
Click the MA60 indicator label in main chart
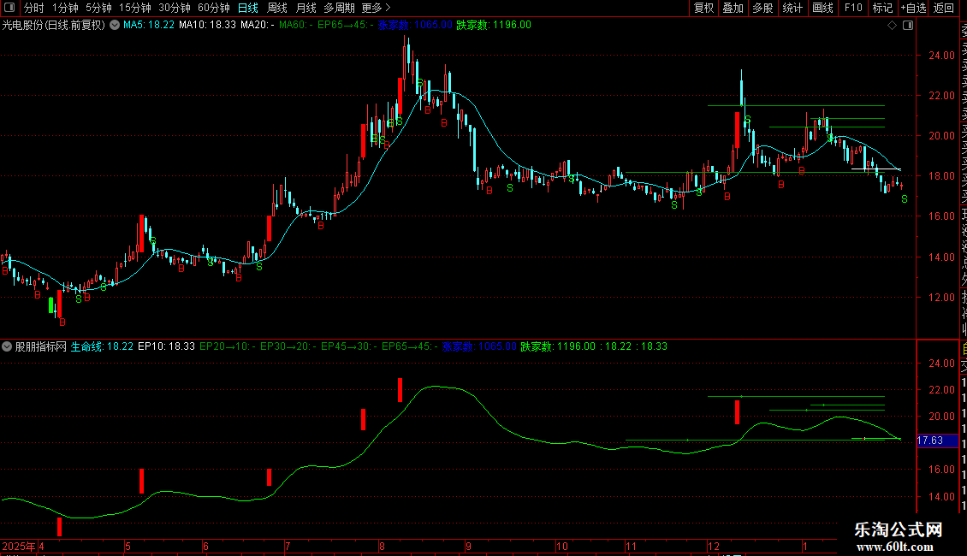[296, 26]
